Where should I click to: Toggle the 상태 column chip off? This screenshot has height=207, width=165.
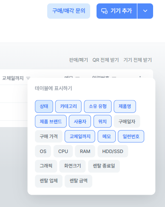coord(44,106)
